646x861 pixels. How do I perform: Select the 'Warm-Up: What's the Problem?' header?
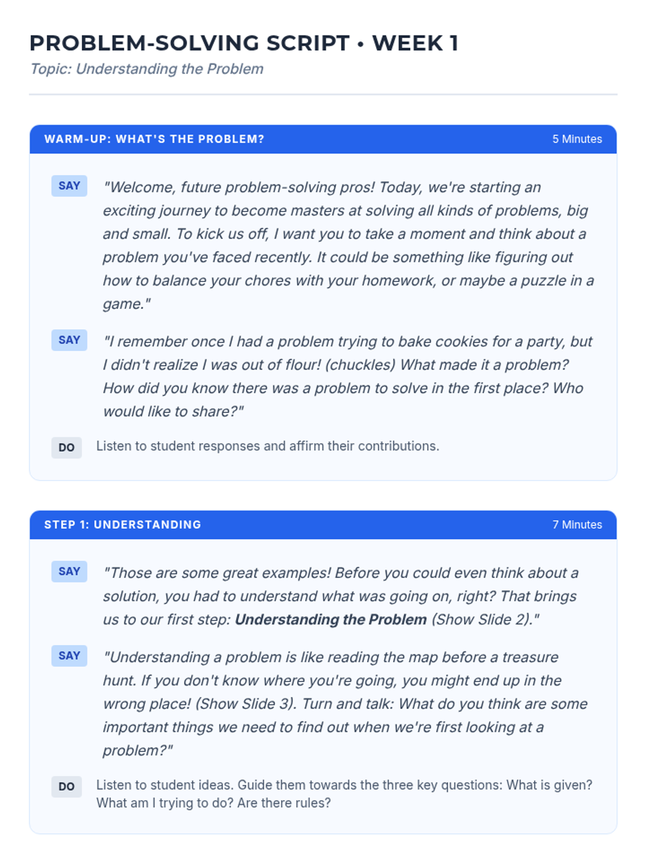click(154, 139)
